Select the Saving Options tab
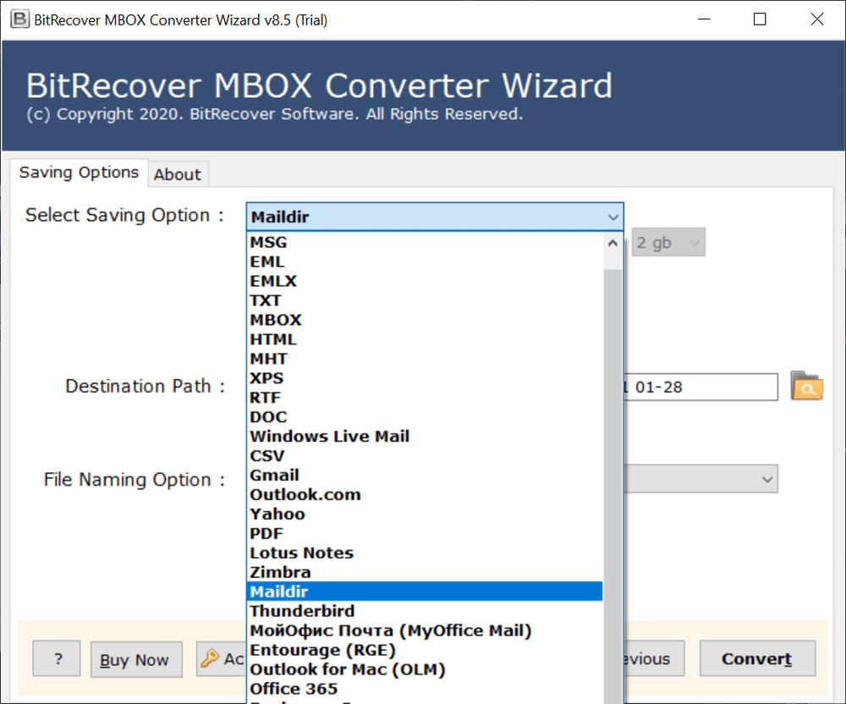The image size is (846, 704). tap(79, 172)
